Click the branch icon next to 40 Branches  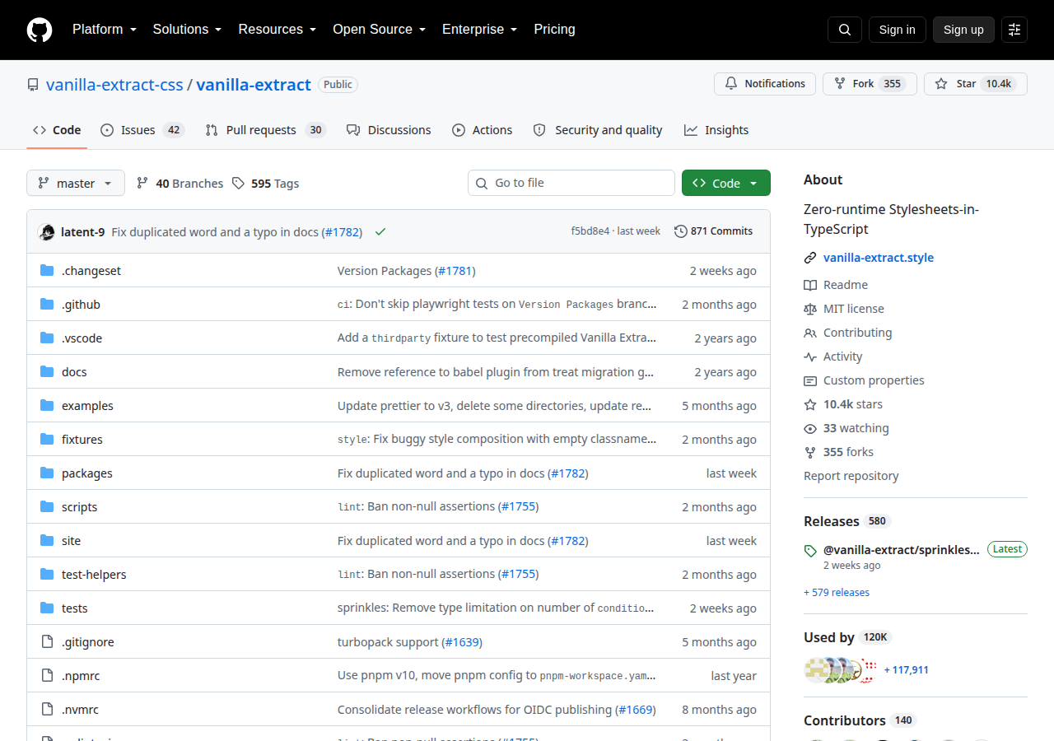142,184
